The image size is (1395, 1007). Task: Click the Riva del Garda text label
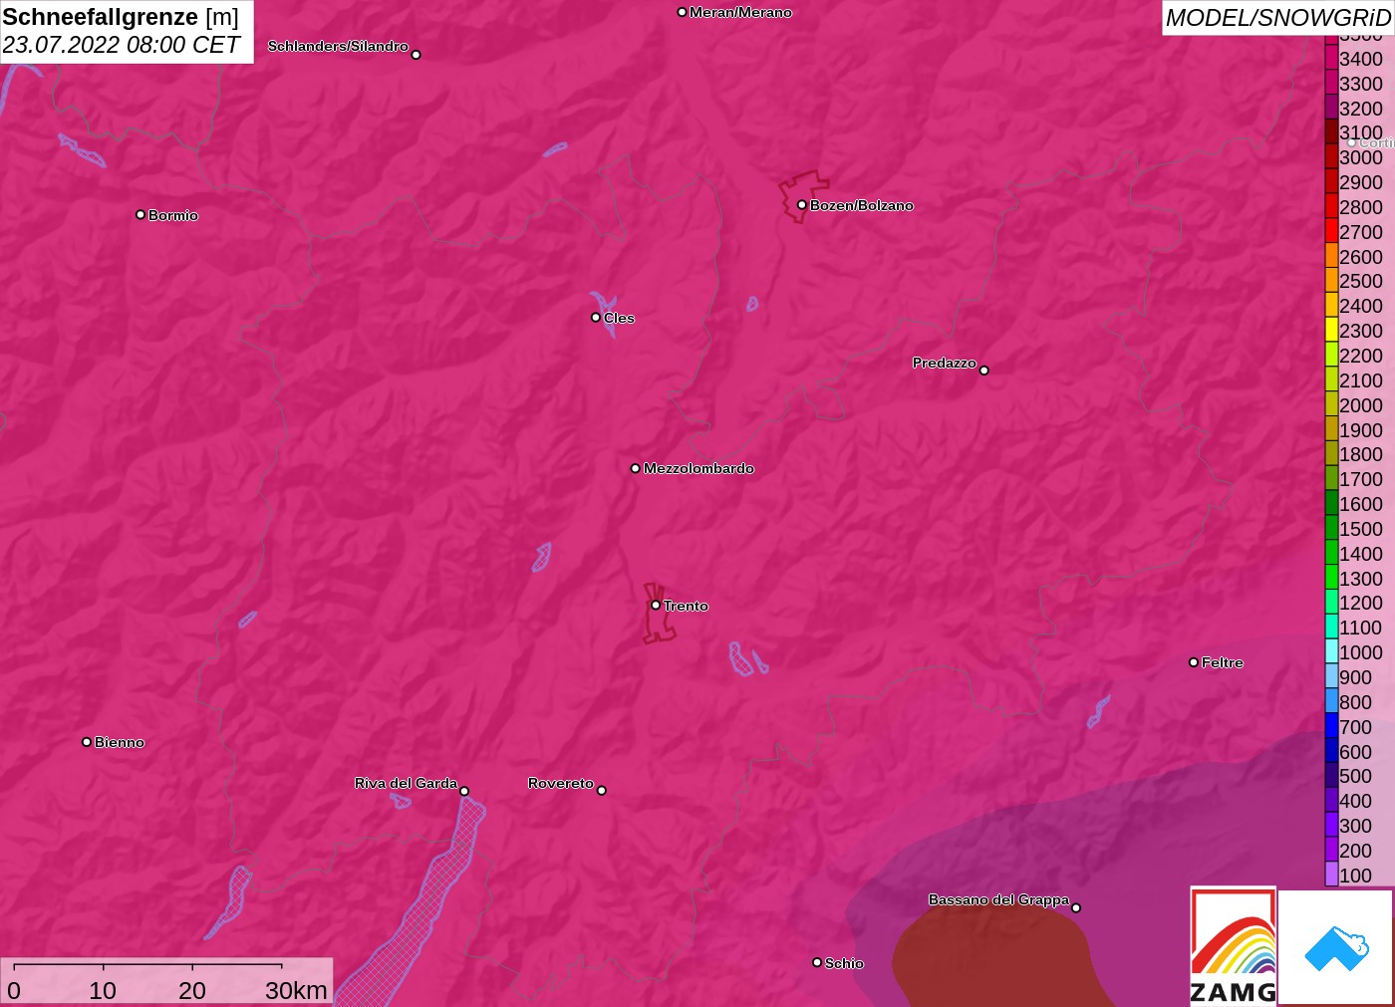pyautogui.click(x=406, y=783)
